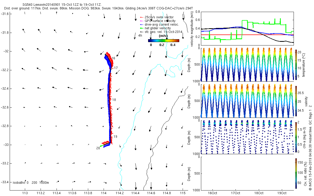This screenshot has width=314, height=196.
Task: Click day marker 17 on glider track
Action: [x=116, y=68]
